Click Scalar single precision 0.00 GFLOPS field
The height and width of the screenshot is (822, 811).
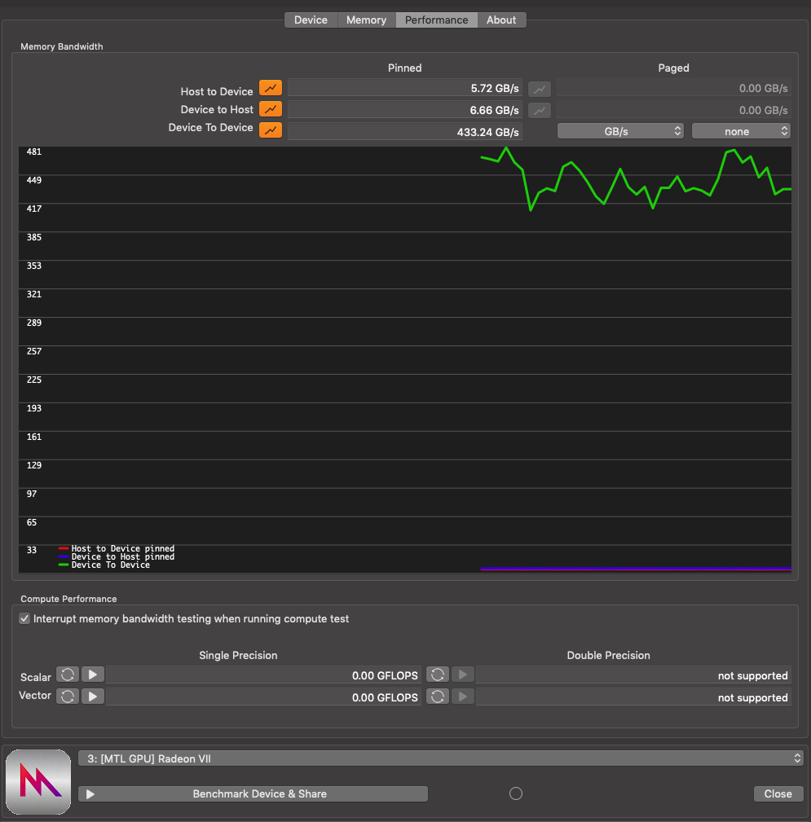(x=263, y=675)
